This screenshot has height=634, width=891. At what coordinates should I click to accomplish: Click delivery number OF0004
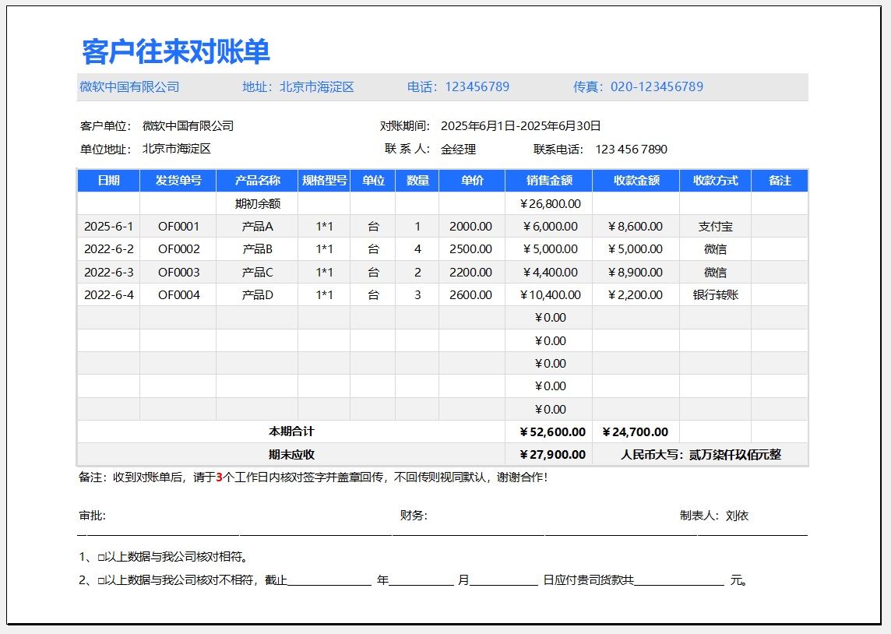click(178, 295)
